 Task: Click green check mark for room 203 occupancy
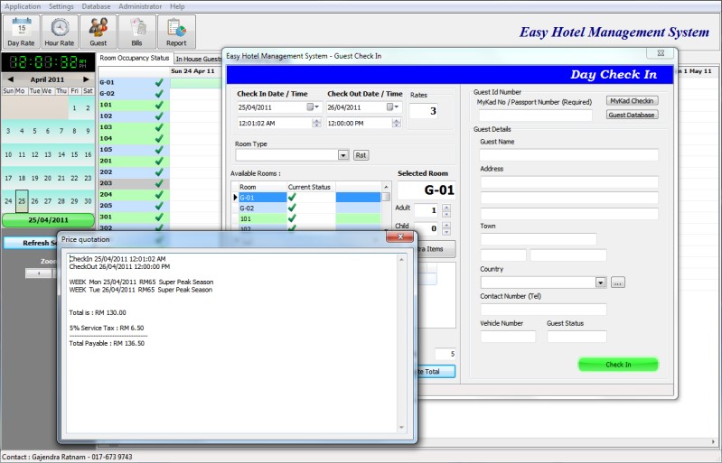click(x=159, y=183)
